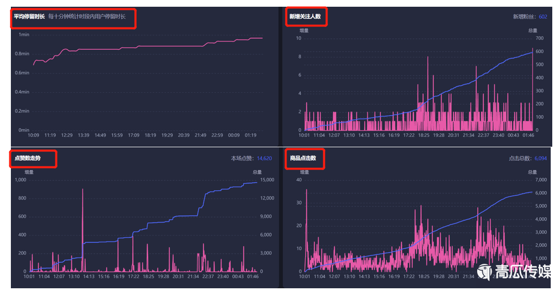Click the 新增粉丝 602 total value

[x=542, y=17]
